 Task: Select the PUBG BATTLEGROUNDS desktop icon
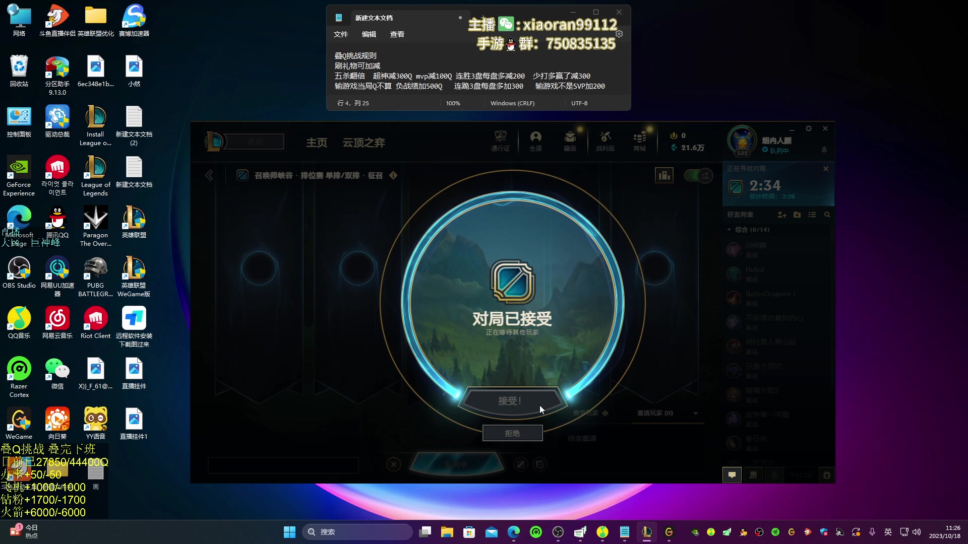pyautogui.click(x=95, y=277)
